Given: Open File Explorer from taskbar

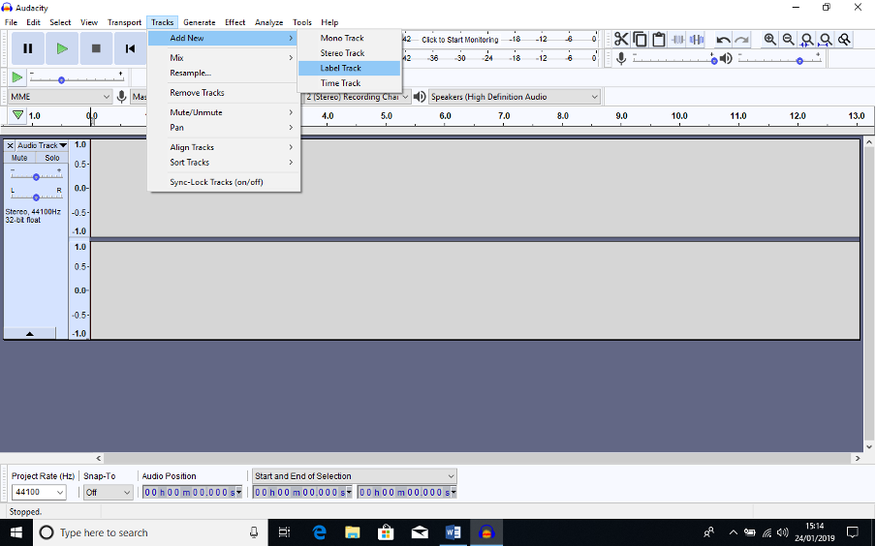Looking at the screenshot, I should 353,532.
